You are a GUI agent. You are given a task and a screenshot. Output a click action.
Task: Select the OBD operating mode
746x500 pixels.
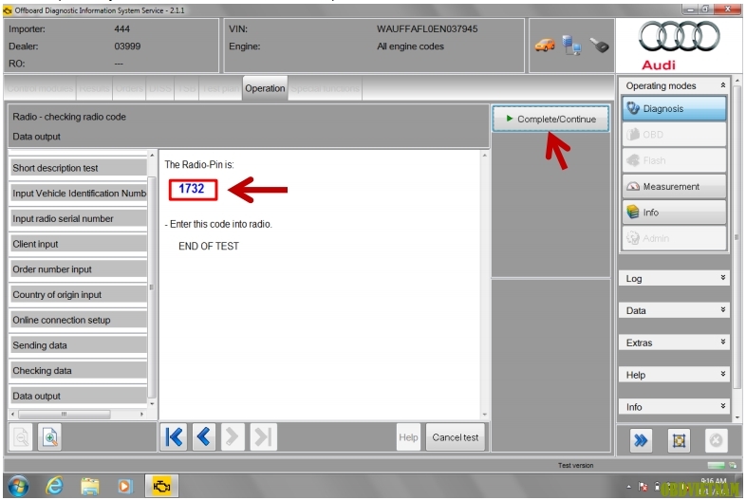point(674,135)
